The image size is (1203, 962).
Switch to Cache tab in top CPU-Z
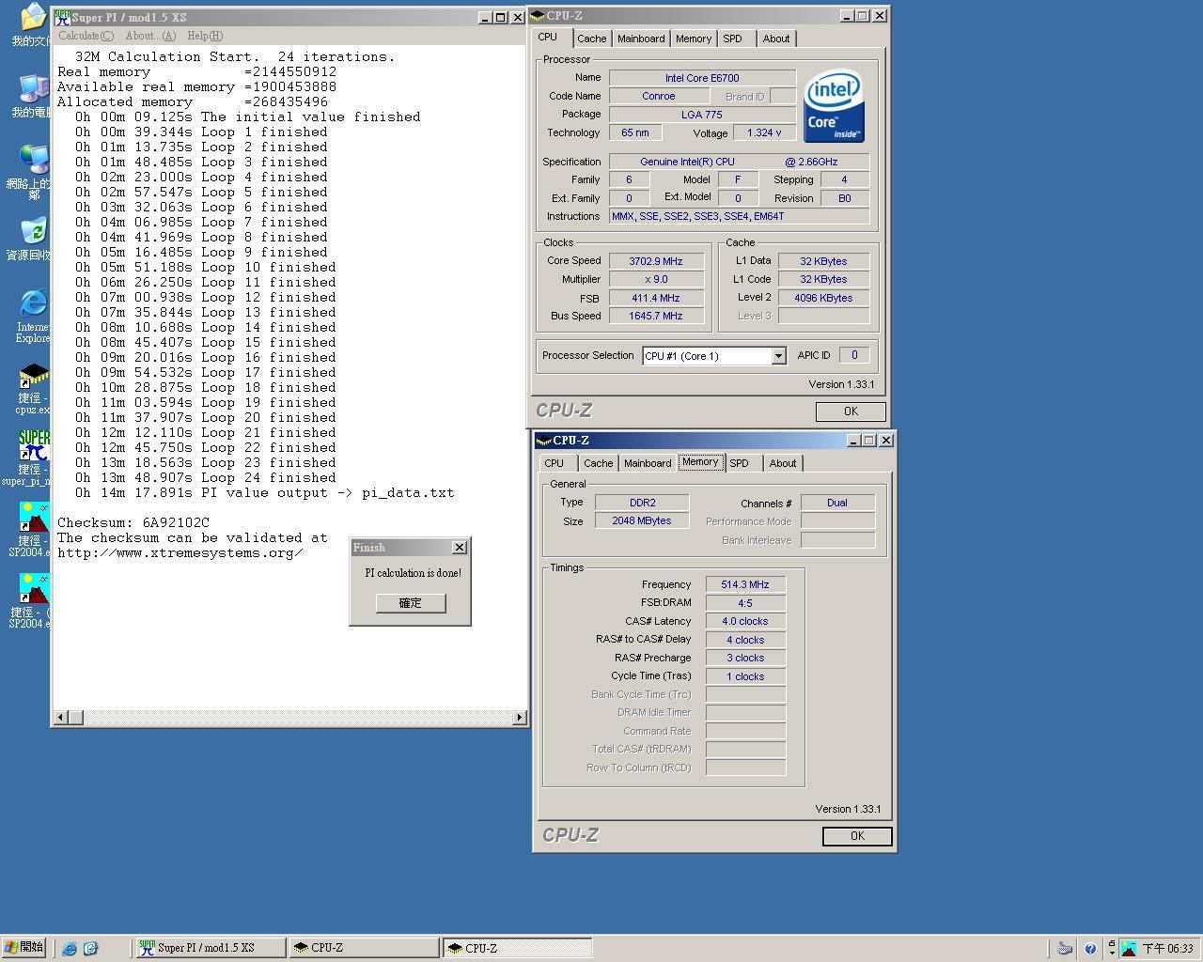click(591, 39)
